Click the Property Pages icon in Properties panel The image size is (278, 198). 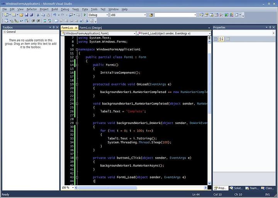point(228,39)
